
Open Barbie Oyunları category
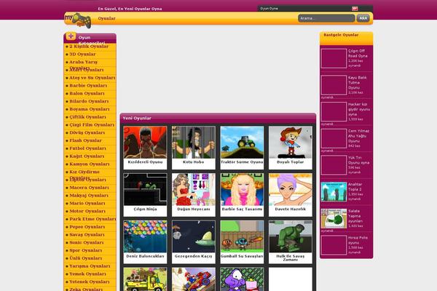(88, 86)
